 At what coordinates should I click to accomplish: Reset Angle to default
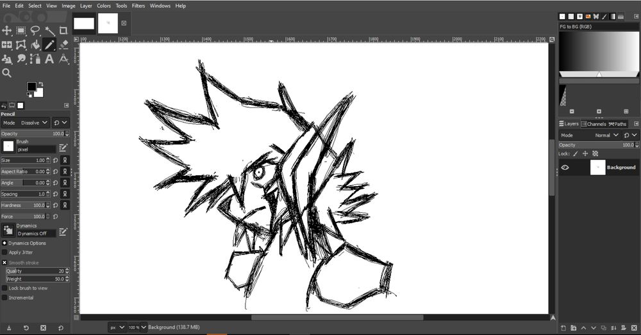click(55, 183)
